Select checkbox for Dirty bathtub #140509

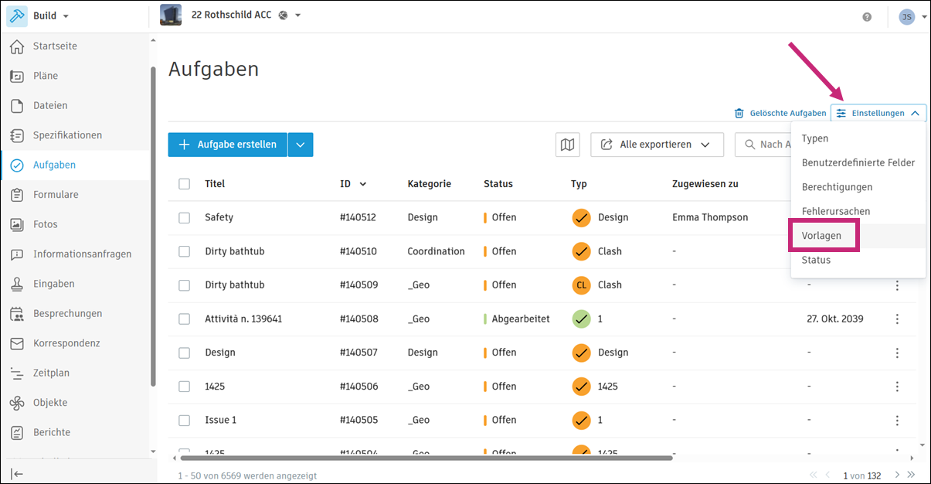coord(184,285)
